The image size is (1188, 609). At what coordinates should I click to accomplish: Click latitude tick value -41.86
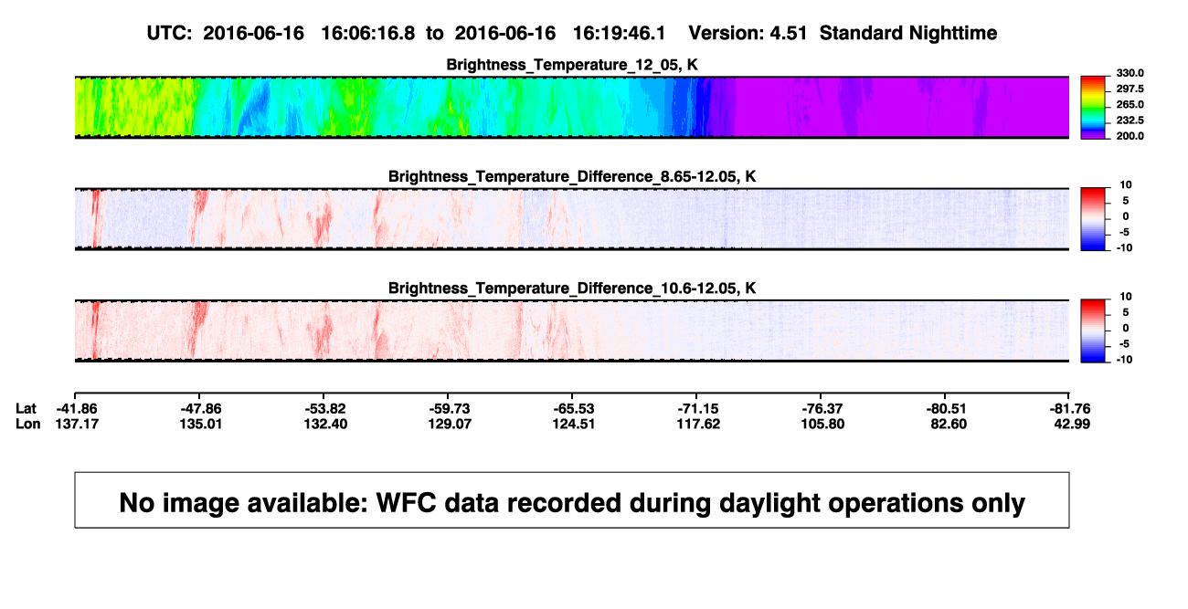(75, 408)
